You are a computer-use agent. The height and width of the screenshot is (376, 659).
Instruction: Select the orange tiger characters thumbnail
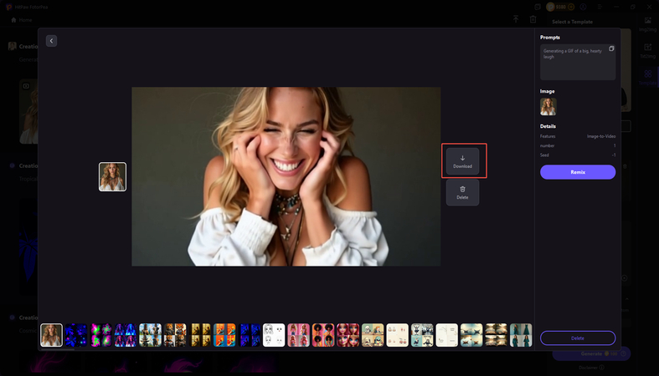coord(175,335)
